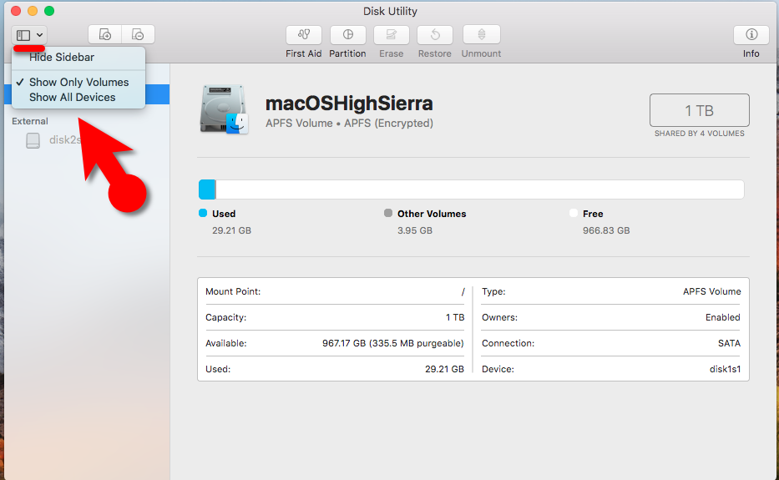Close the Disk Utility window
Image resolution: width=779 pixels, height=480 pixels.
[16, 10]
